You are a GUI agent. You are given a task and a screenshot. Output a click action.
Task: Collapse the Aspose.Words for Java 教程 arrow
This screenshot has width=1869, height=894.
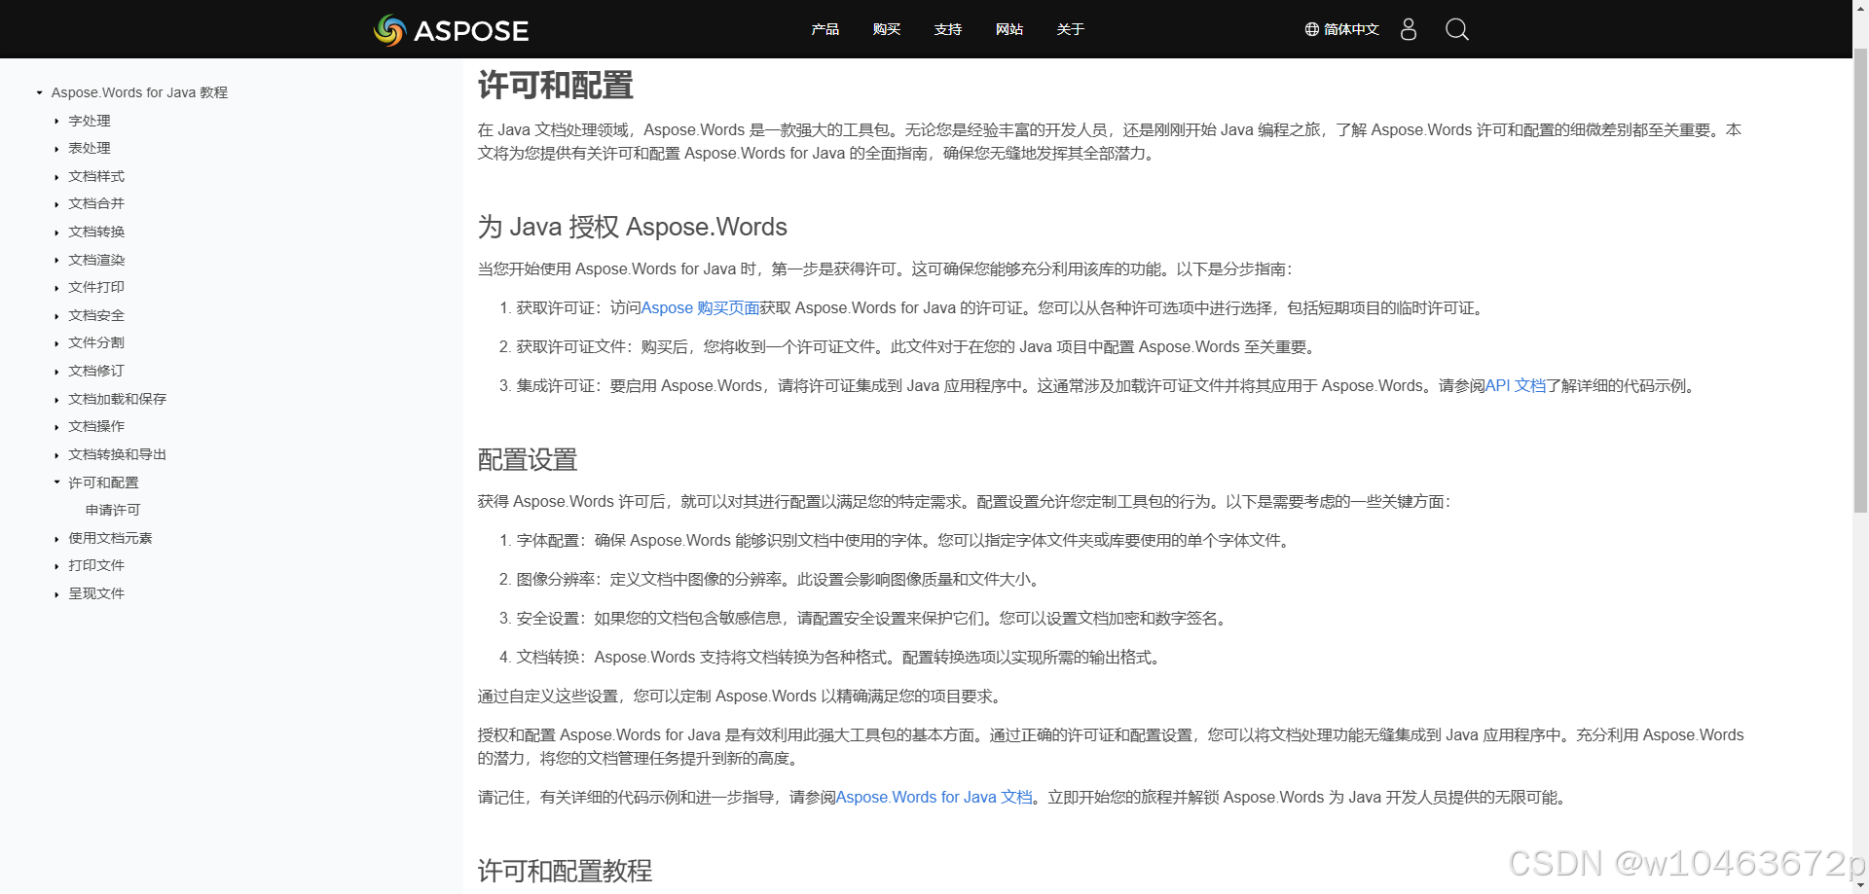point(39,92)
